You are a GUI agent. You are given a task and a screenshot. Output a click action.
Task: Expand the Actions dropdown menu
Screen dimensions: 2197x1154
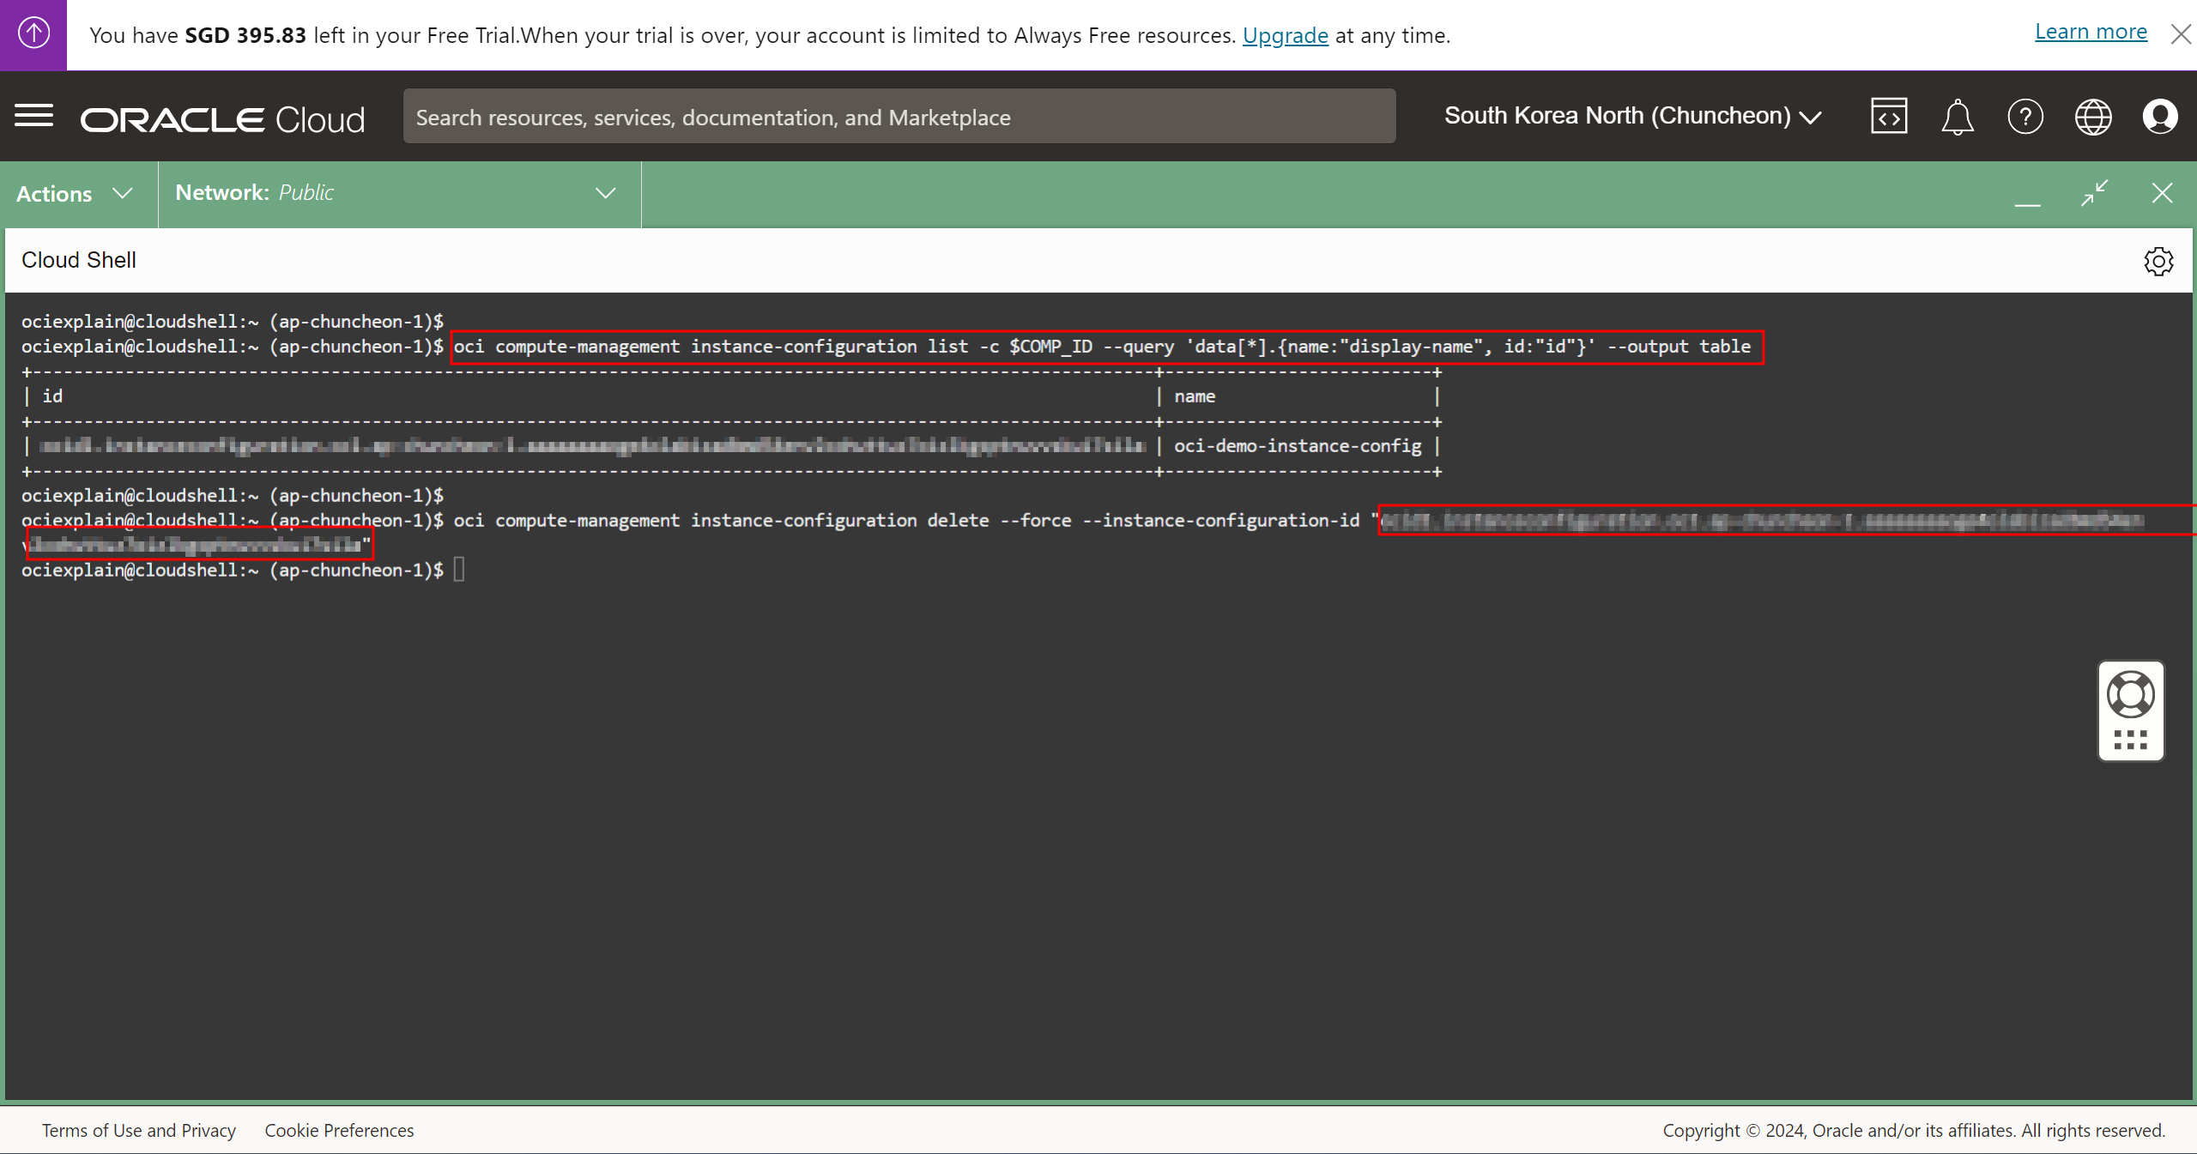click(75, 194)
